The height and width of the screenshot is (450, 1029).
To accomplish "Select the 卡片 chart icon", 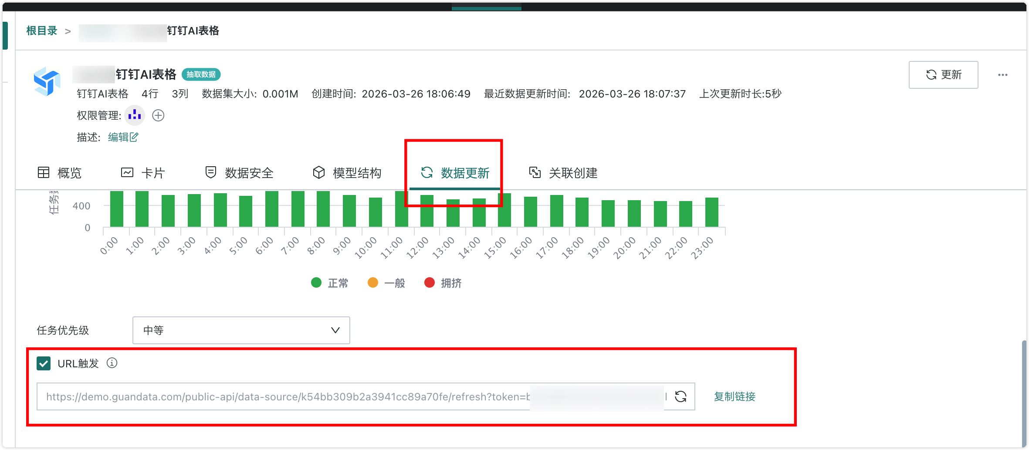I will pos(127,172).
